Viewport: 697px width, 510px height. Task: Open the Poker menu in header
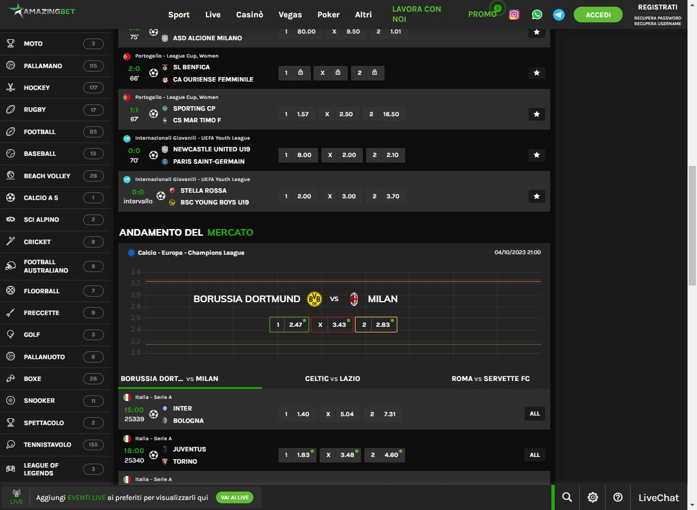(328, 15)
